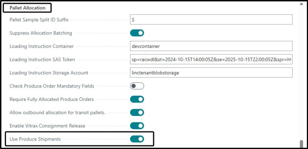Click the Pallet Sample Split ID Suffix field
This screenshot has height=149, width=308.
[x=211, y=20]
